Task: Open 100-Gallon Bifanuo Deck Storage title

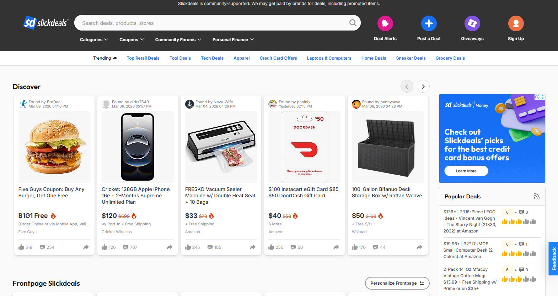Action: point(387,192)
